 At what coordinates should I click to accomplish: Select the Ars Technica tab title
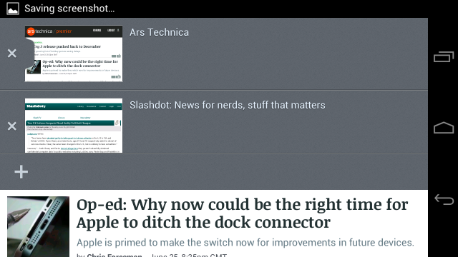click(159, 32)
